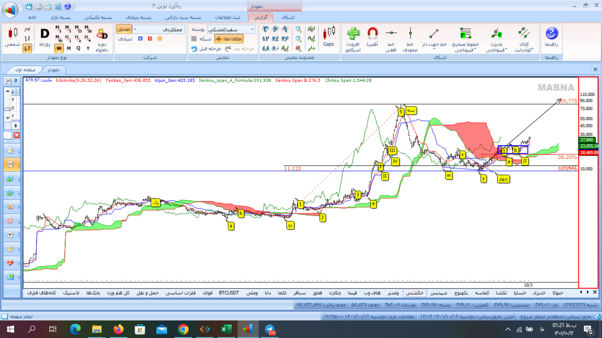Viewport: 602px width, 338px height.
Task: Open the بسته بازار ribbon tab
Action: pos(61,17)
